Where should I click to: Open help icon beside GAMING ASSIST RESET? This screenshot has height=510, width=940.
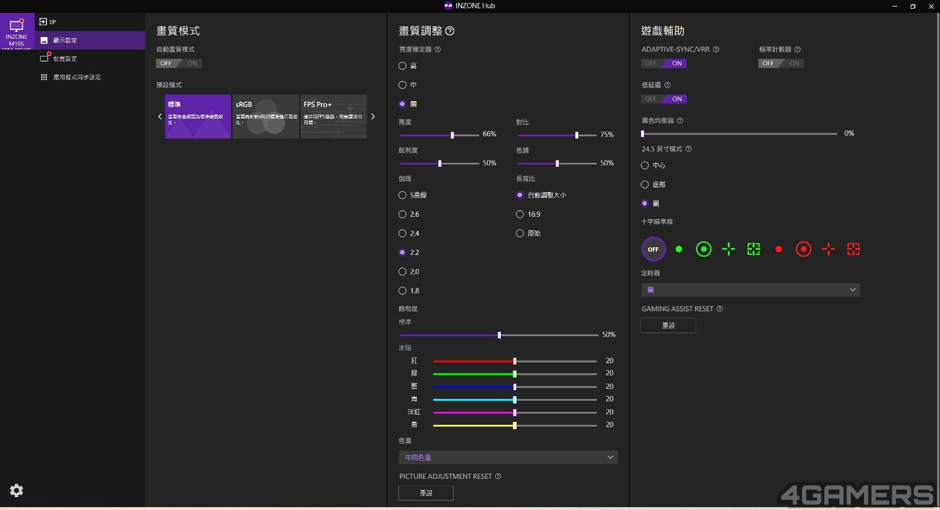(x=720, y=309)
